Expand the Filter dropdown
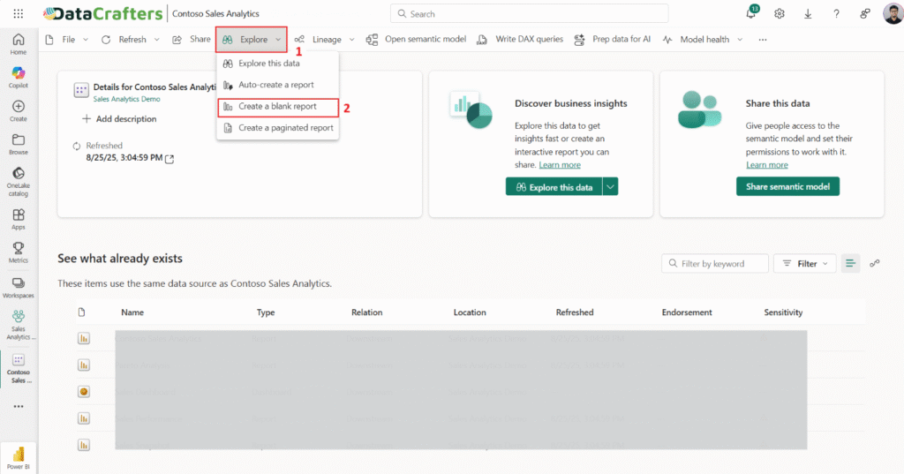This screenshot has width=904, height=474. tap(805, 263)
